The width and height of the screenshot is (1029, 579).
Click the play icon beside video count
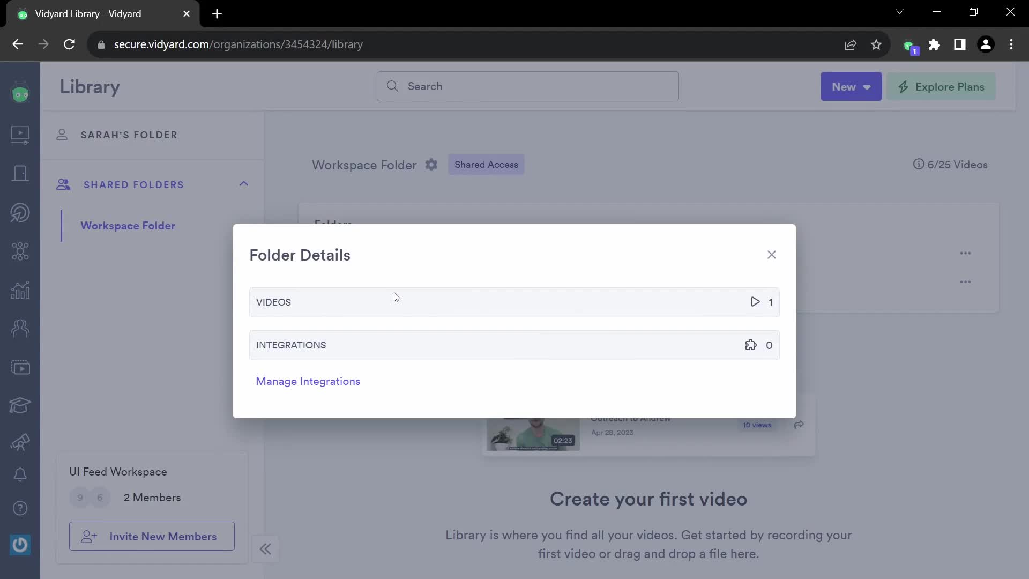click(x=755, y=302)
